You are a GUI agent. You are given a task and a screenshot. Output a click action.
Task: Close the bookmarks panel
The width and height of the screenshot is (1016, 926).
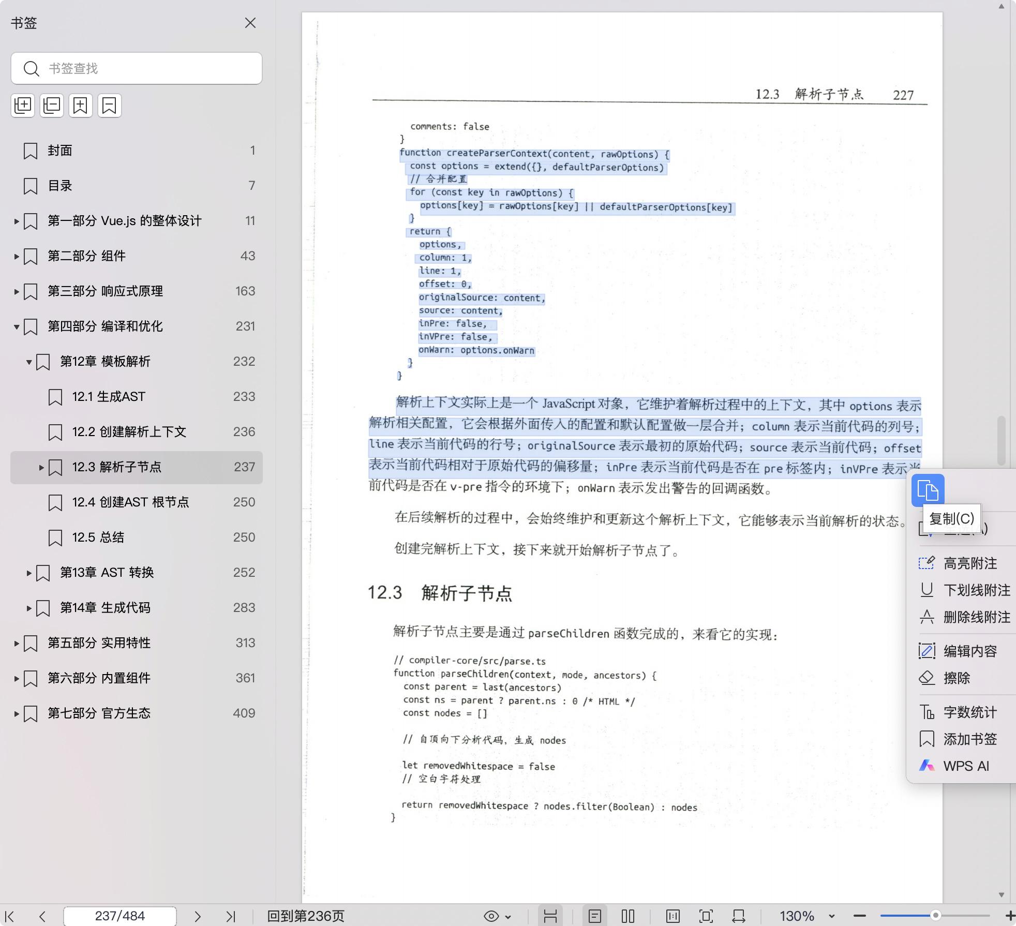coord(250,23)
